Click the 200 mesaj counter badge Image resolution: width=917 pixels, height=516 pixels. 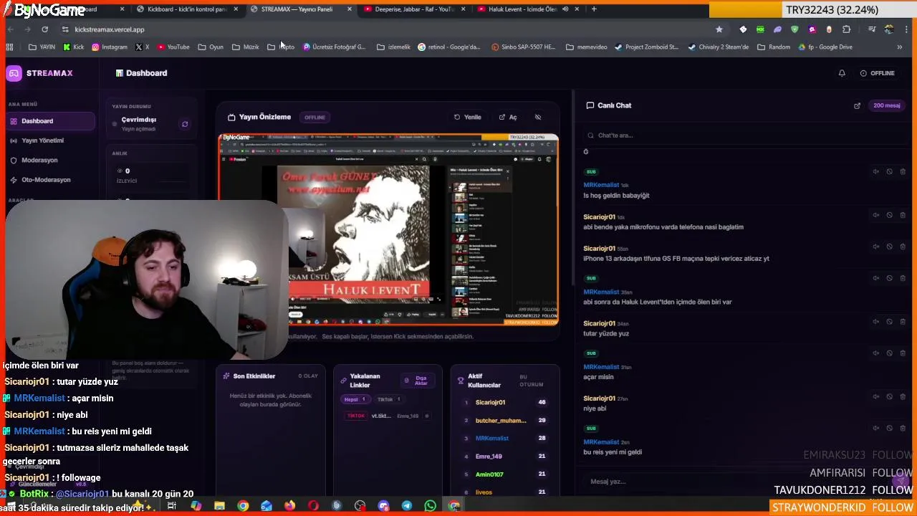click(886, 106)
